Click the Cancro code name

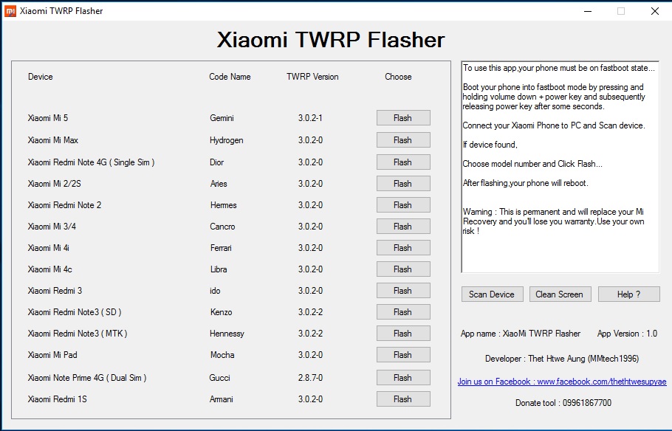click(x=222, y=227)
